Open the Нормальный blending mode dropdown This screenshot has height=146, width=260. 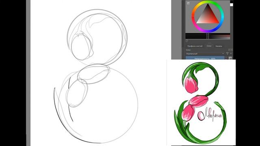pyautogui.click(x=205, y=54)
